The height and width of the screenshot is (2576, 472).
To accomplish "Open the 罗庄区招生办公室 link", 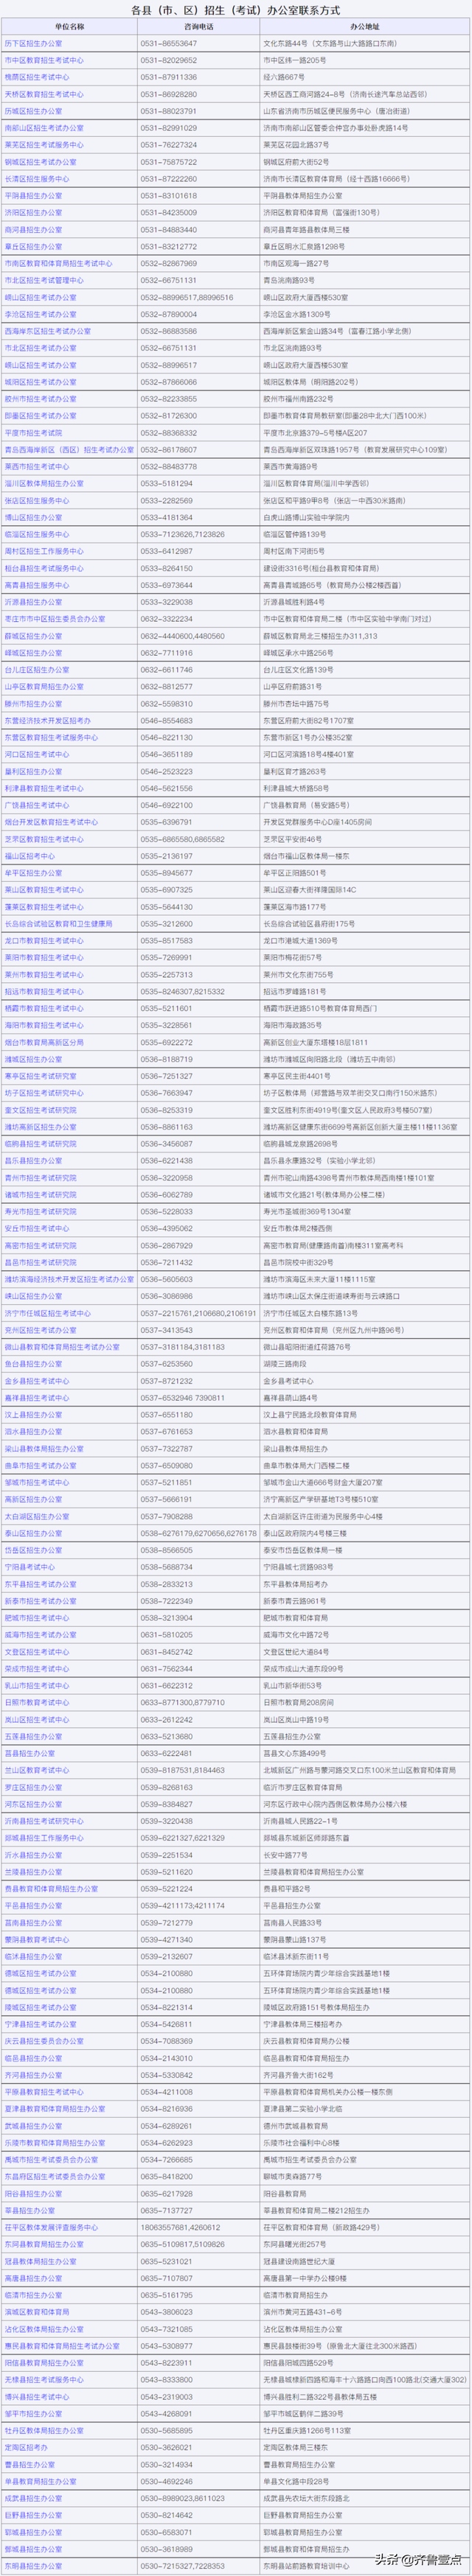I will click(33, 1787).
